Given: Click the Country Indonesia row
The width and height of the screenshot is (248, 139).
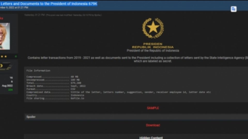Looking at the screenshot, I should coord(55,95).
